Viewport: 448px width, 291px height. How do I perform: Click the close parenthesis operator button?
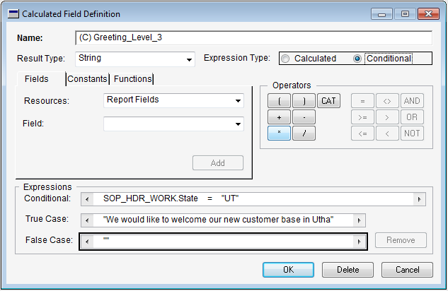[304, 101]
